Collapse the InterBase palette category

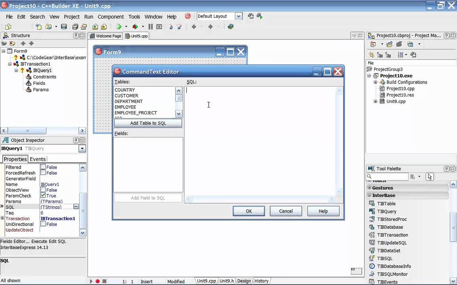click(369, 196)
